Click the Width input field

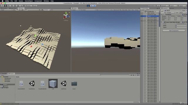(181, 25)
